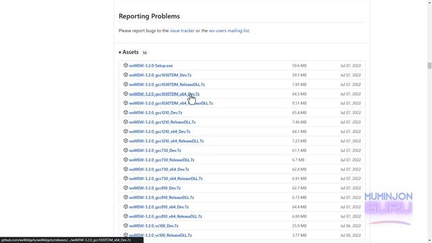
Task: Open the wx-users mailing list link
Action: pos(229,30)
